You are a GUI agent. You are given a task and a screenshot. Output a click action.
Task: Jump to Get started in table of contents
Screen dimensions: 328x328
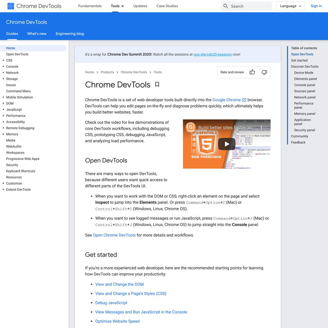299,60
